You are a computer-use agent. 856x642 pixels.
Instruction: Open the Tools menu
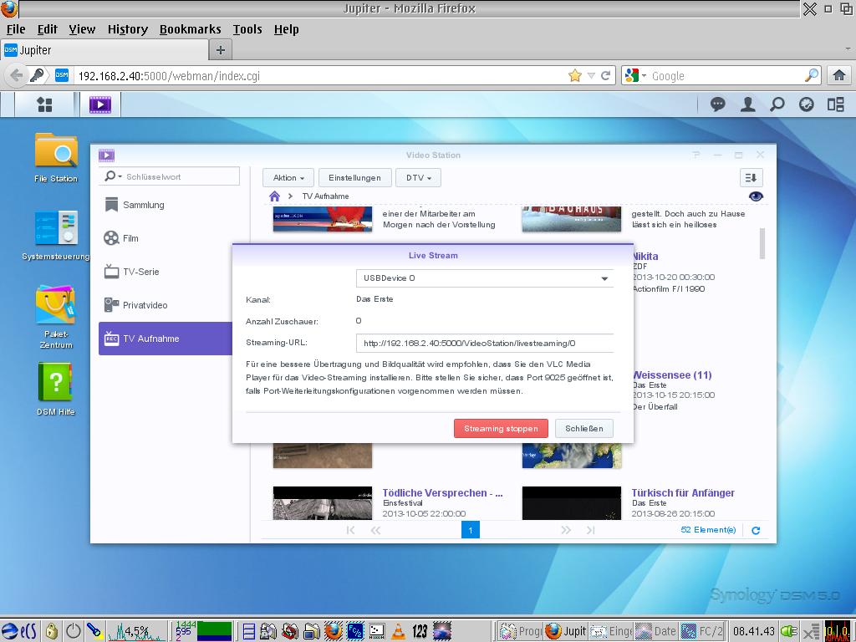247,29
